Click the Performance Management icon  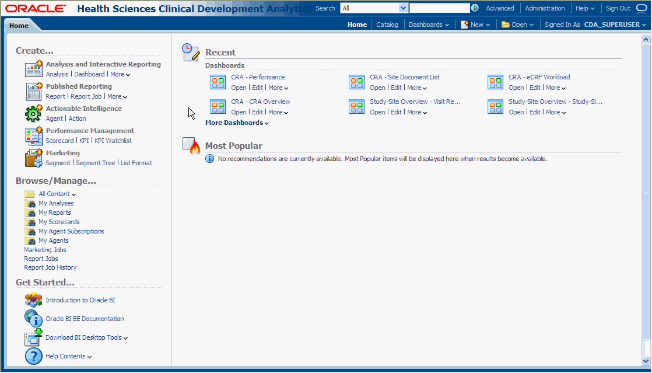coord(34,135)
